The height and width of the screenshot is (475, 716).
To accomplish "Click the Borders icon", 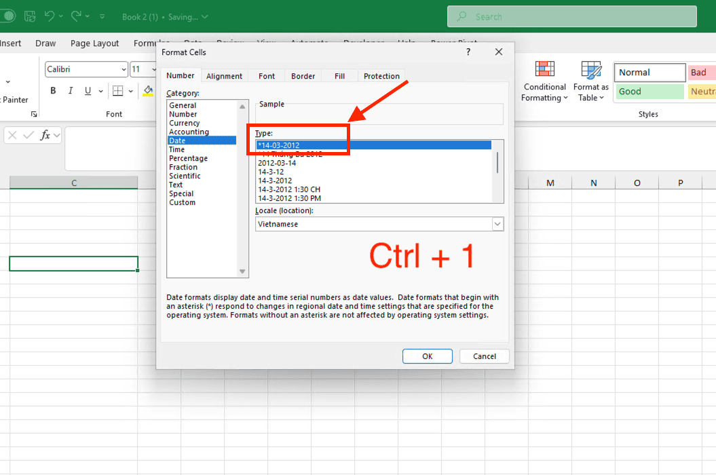I will tap(118, 90).
